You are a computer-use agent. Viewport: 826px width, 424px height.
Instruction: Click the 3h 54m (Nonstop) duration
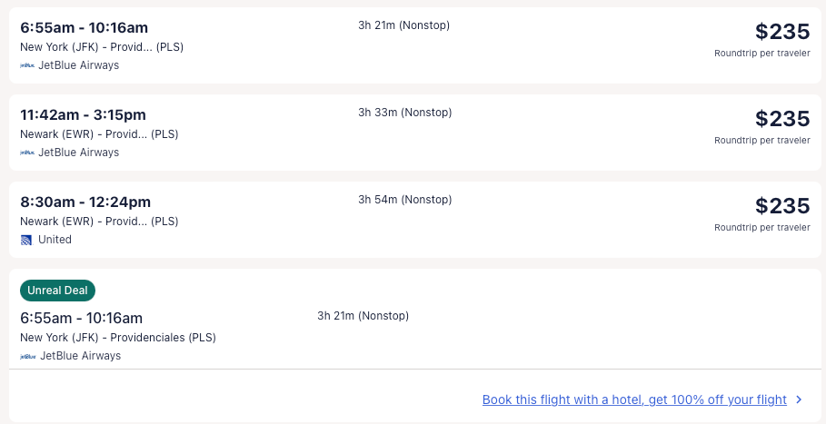(x=404, y=200)
